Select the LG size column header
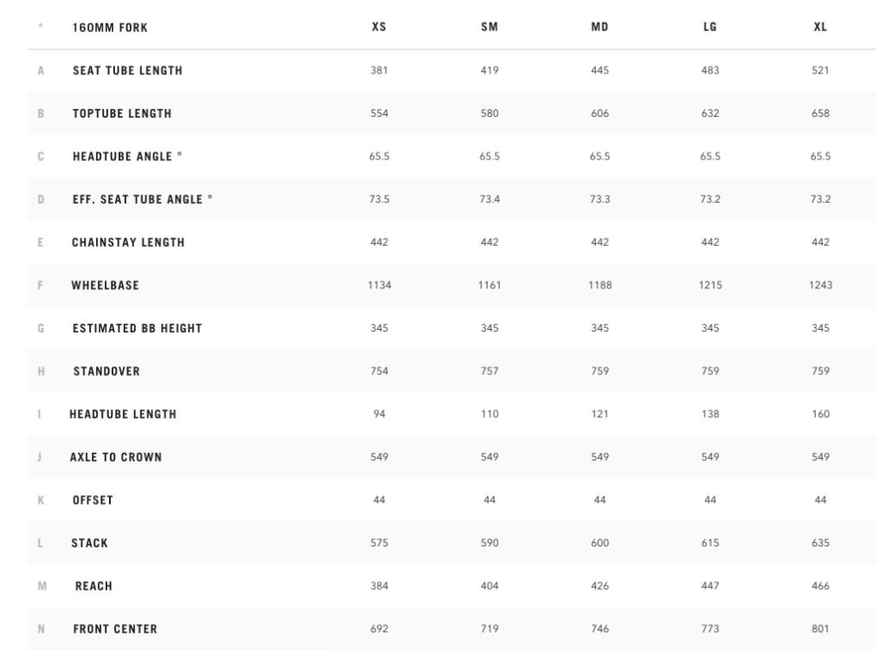Image resolution: width=886 pixels, height=665 pixels. point(709,28)
